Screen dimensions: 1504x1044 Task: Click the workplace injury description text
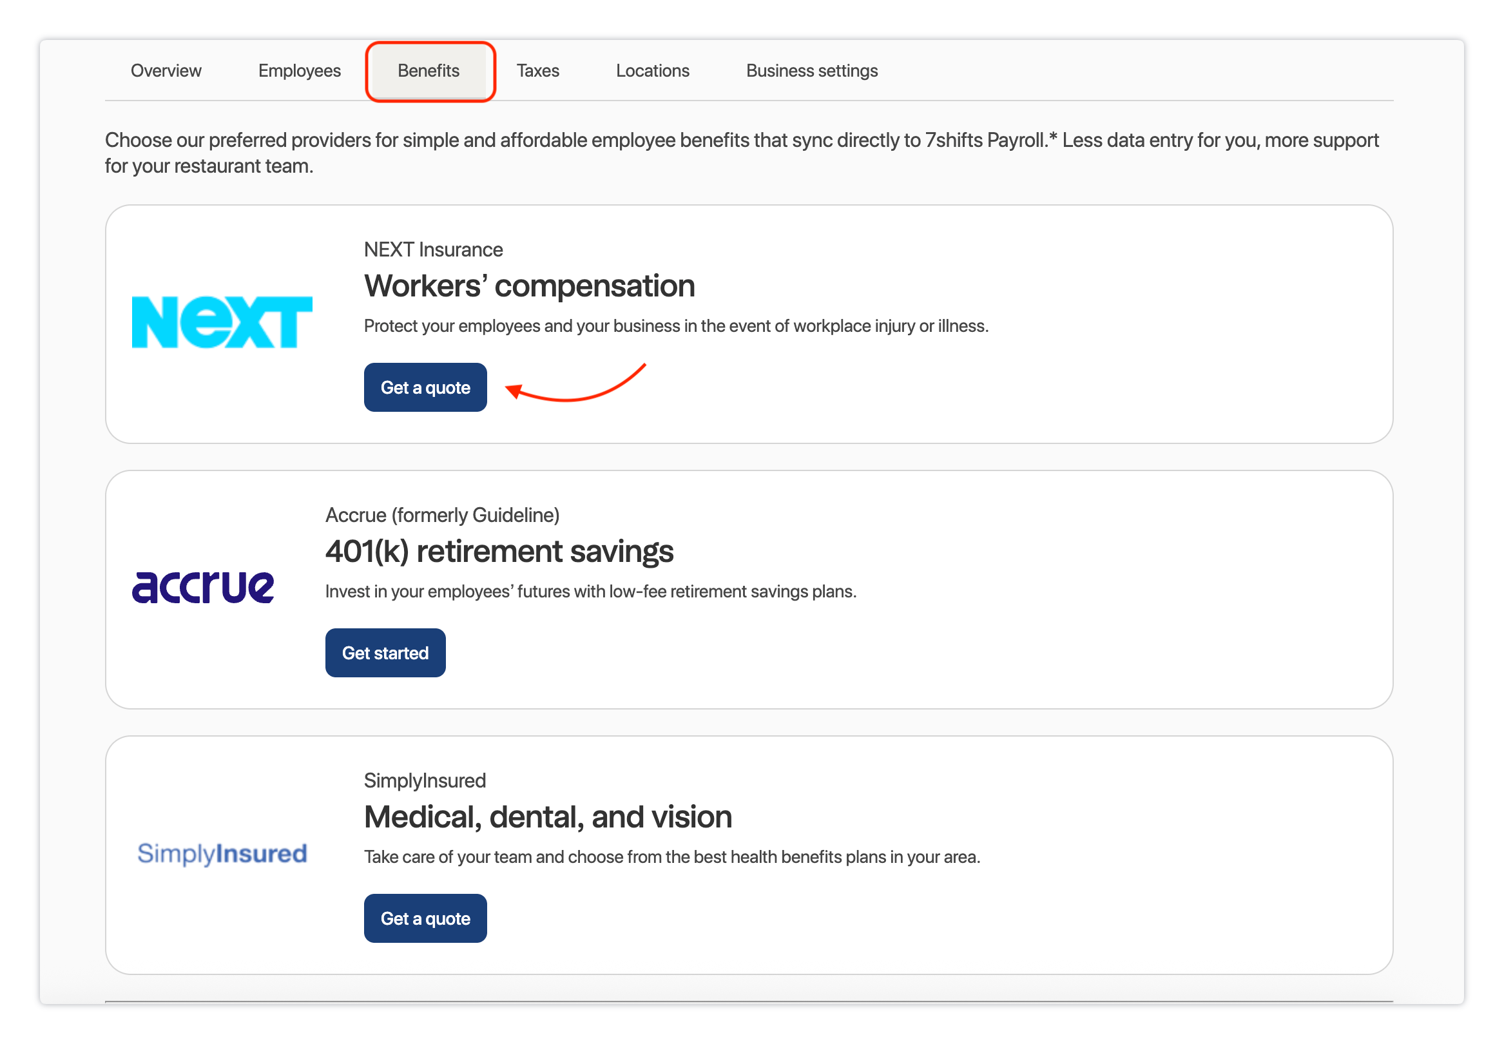click(x=675, y=325)
